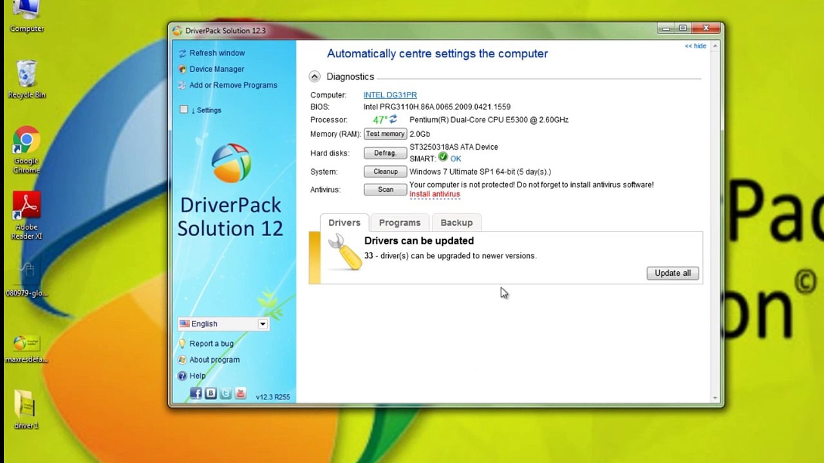824x463 pixels.
Task: Click the Defrag. button
Action: (x=385, y=153)
